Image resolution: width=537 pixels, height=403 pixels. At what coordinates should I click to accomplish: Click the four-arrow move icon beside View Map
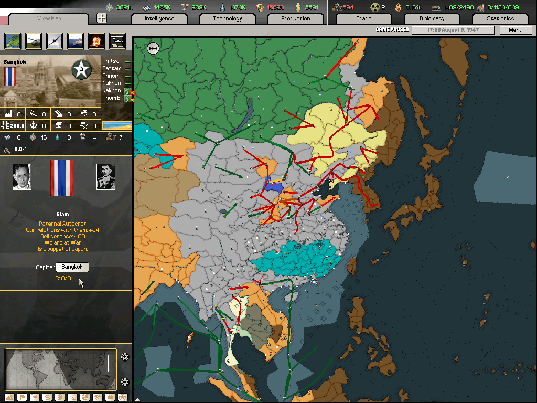(102, 18)
